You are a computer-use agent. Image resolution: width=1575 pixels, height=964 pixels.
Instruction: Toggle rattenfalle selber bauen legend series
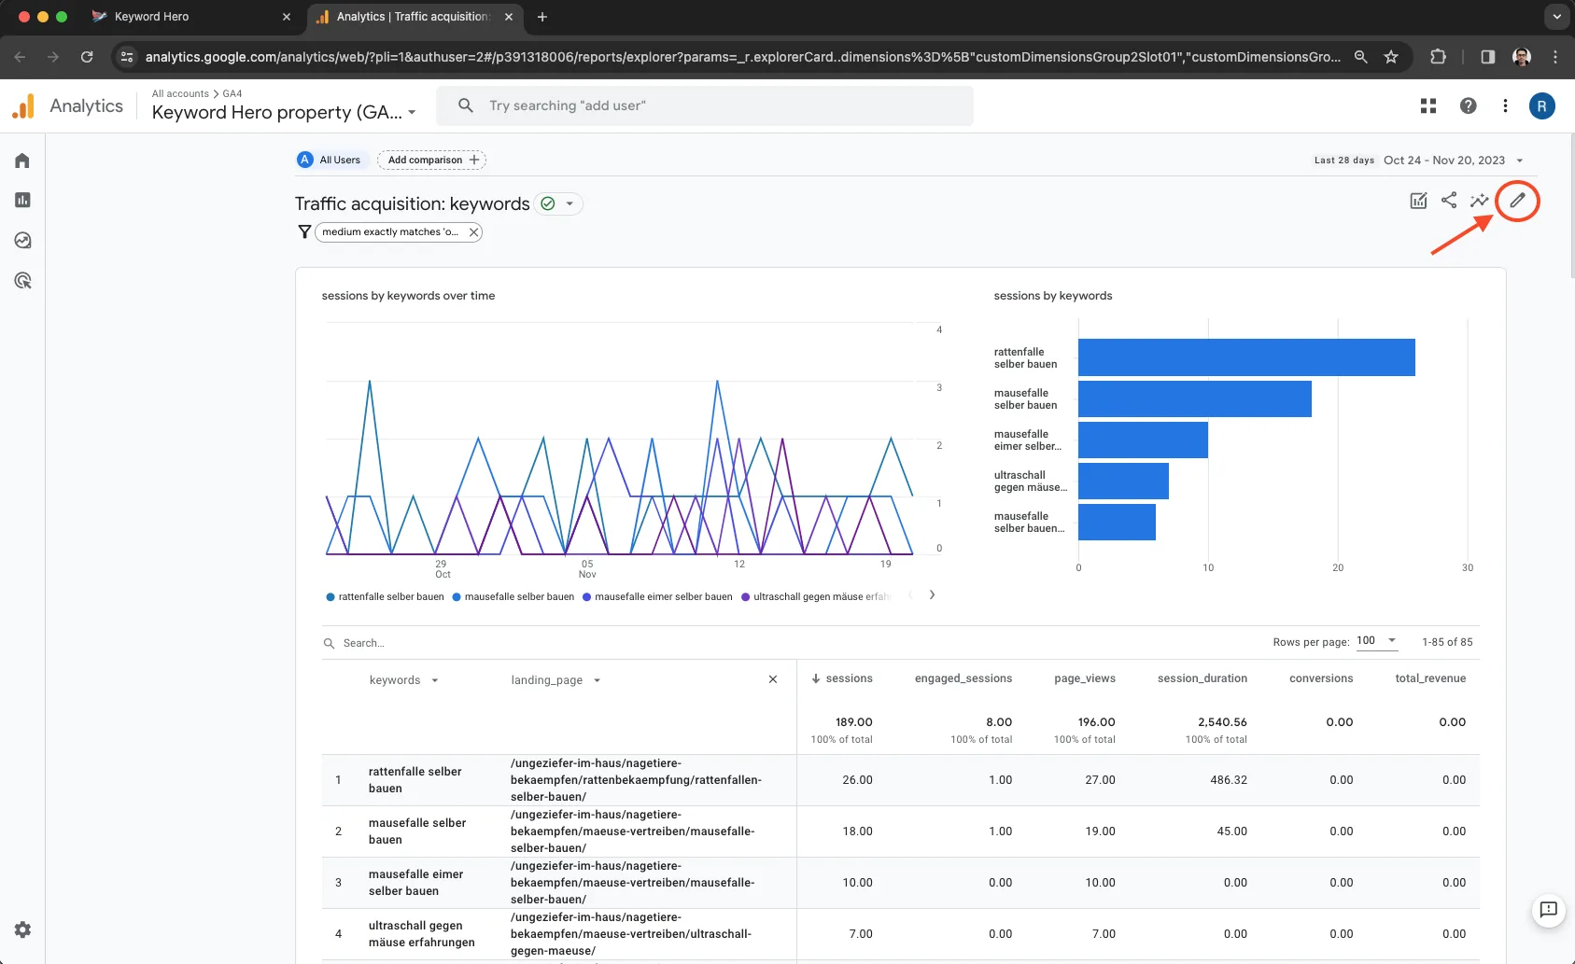tap(385, 597)
